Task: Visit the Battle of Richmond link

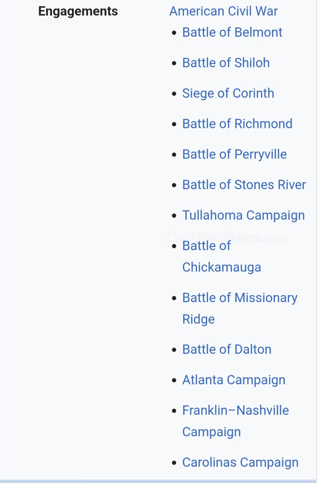Action: (237, 124)
